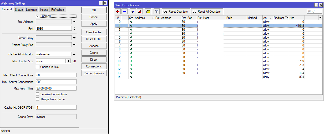Screen dimensions: 329x137
Task: Click the Direct button
Action: click(x=94, y=60)
